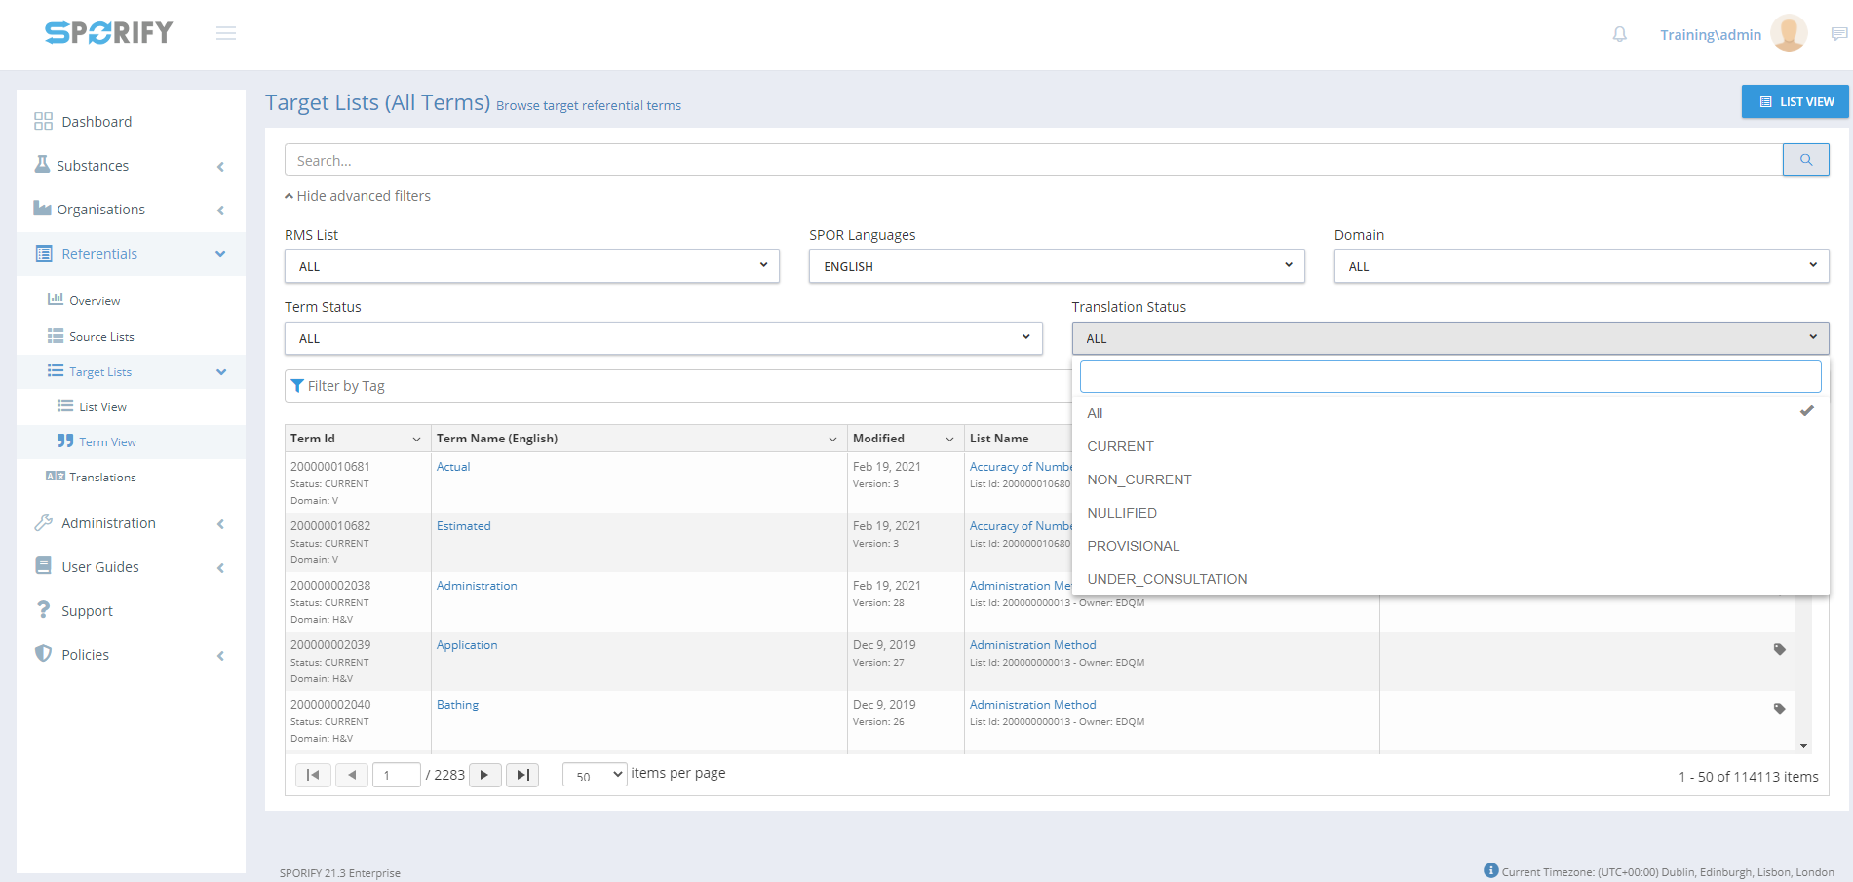The height and width of the screenshot is (882, 1853).
Task: Click the LIST VIEW button
Action: coord(1795,101)
